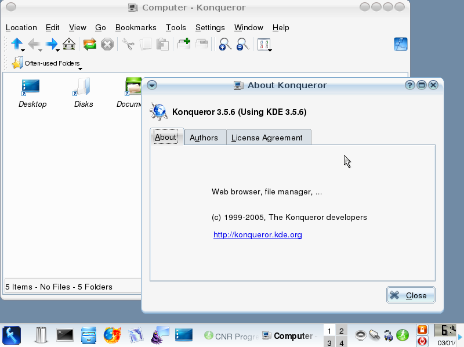Expand the Up button history arrow

23,50
